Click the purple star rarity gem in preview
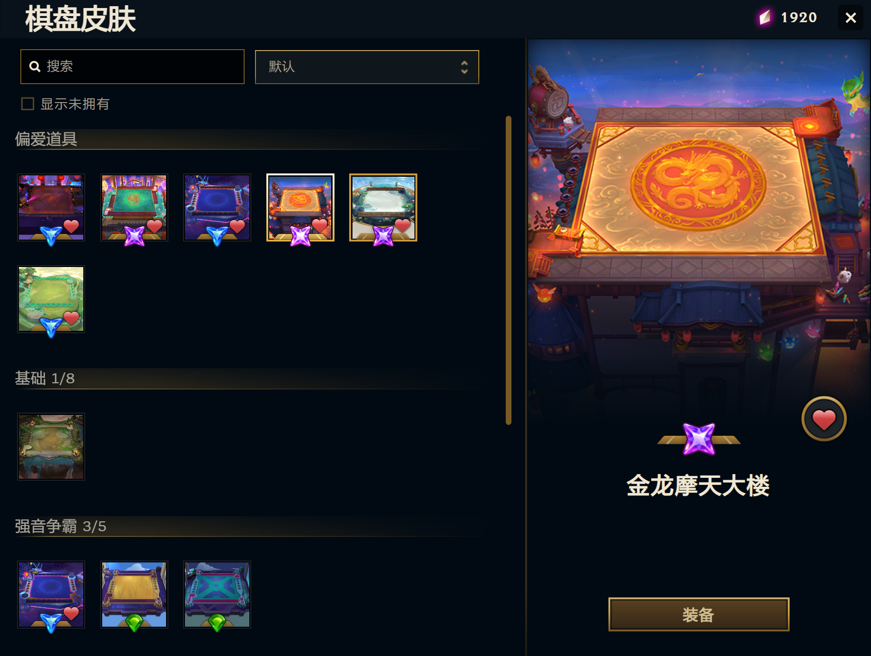 [x=699, y=439]
